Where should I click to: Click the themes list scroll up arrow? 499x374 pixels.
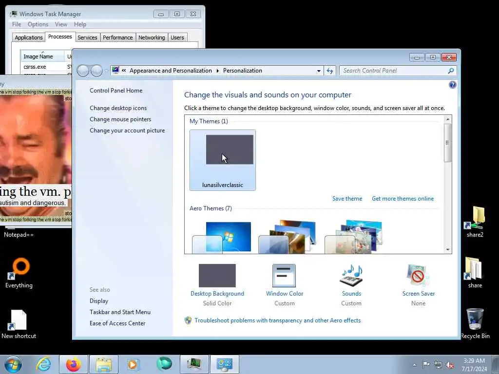coord(448,119)
